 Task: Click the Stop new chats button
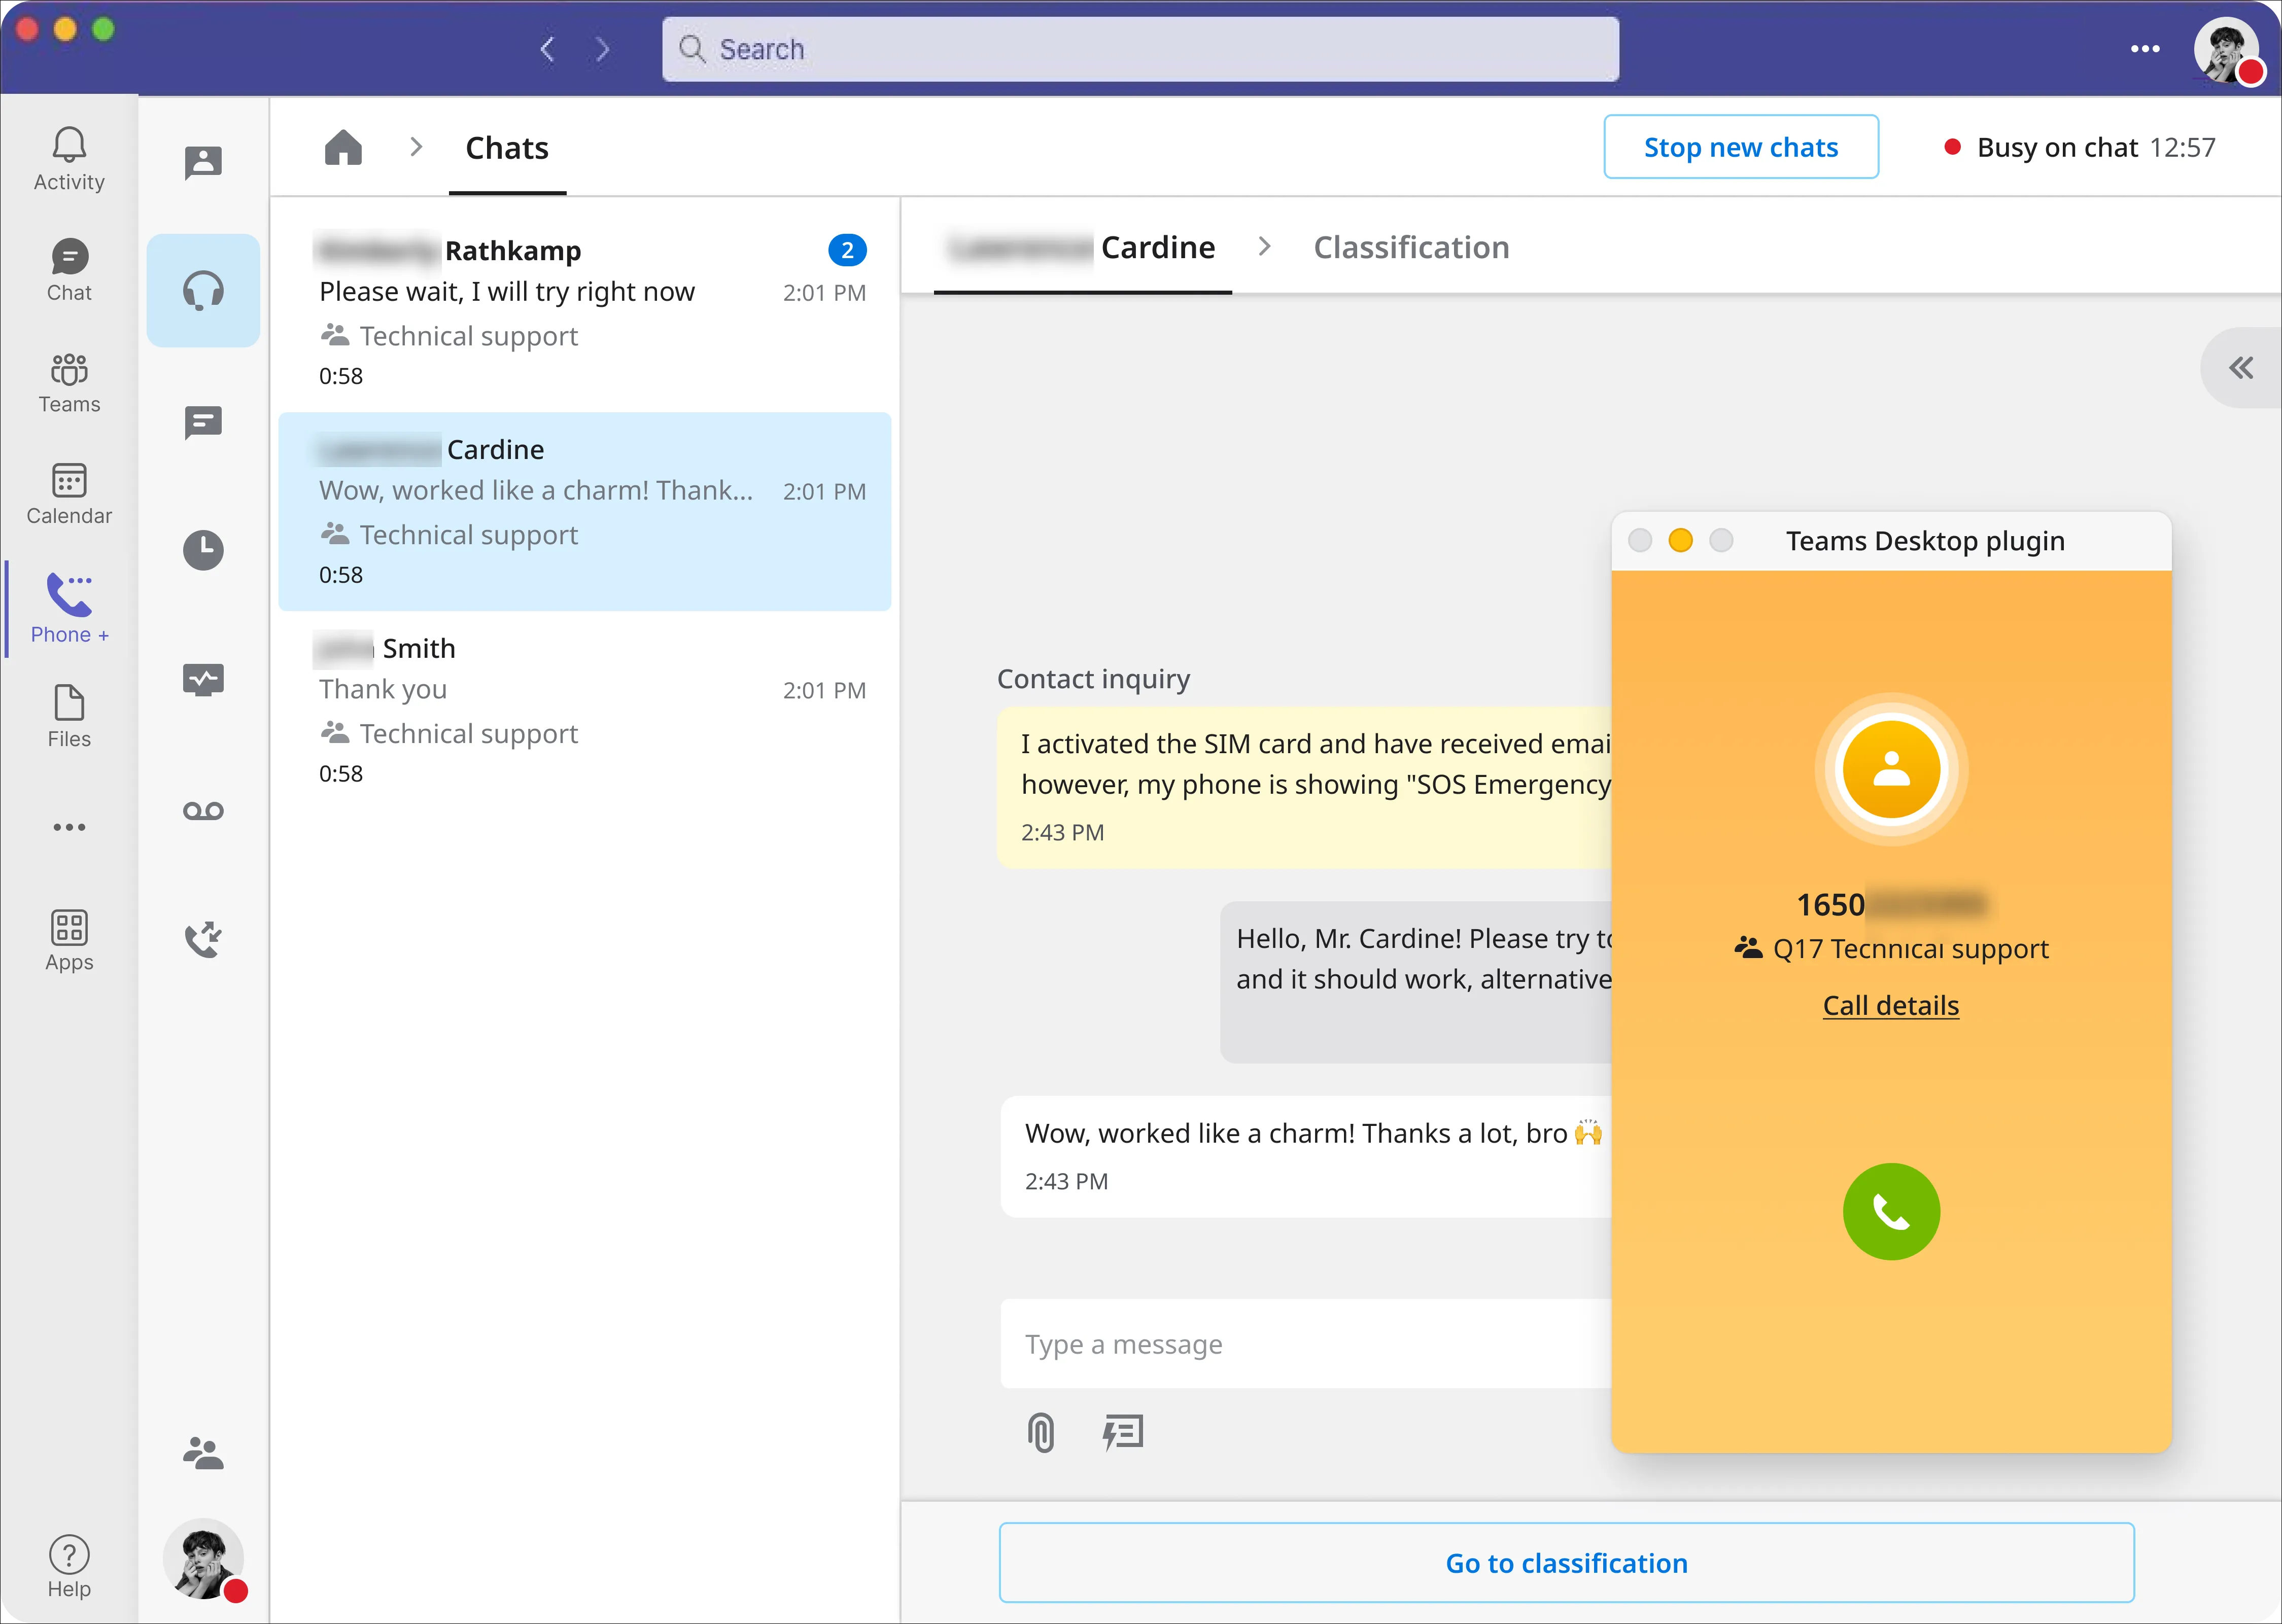click(1741, 147)
